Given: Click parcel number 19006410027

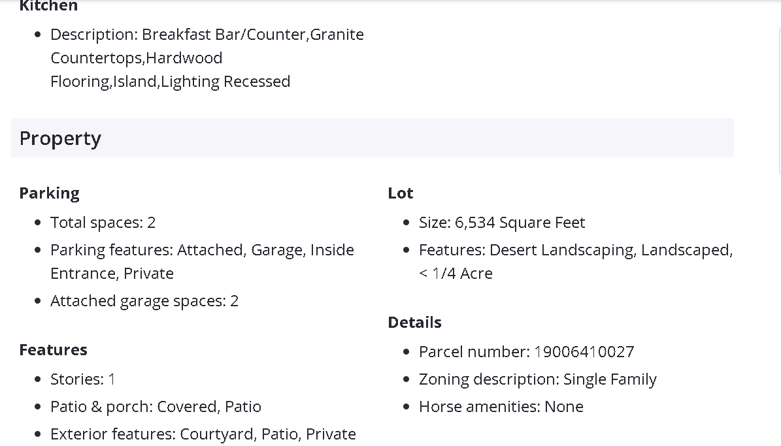Looking at the screenshot, I should (584, 352).
